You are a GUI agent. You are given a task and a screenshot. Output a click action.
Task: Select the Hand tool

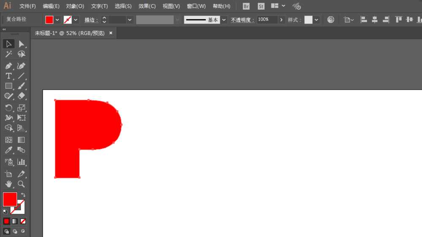click(x=8, y=184)
